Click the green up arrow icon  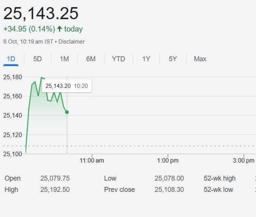tap(59, 29)
